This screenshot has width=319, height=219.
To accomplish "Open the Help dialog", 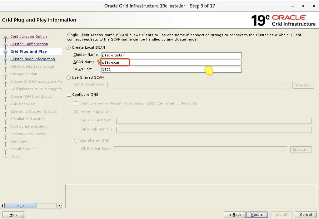I will pyautogui.click(x=13, y=215).
